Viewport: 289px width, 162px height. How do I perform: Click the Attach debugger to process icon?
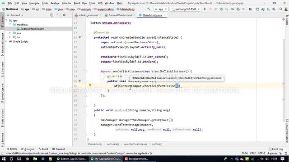tap(238, 9)
